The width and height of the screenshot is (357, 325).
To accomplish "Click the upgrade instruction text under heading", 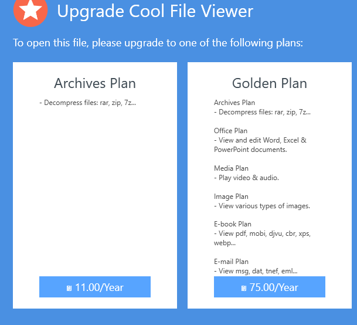I will coord(158,43).
